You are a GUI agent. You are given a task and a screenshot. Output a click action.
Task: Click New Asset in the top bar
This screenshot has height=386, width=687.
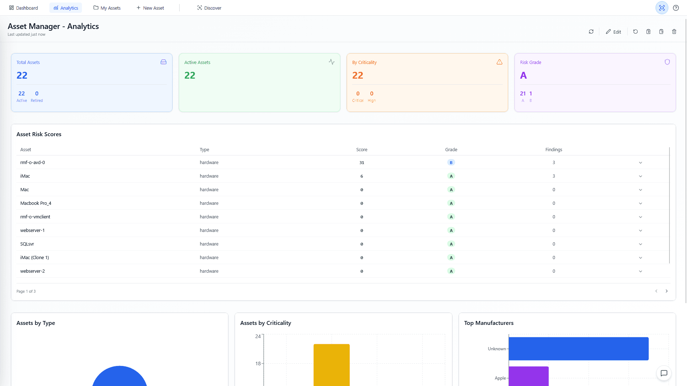[150, 8]
